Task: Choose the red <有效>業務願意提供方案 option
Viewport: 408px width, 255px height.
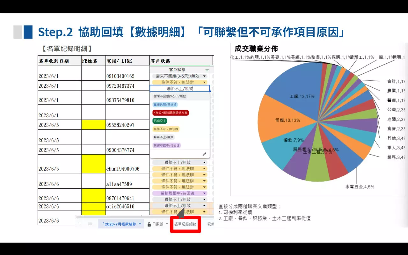Action: pyautogui.click(x=171, y=113)
